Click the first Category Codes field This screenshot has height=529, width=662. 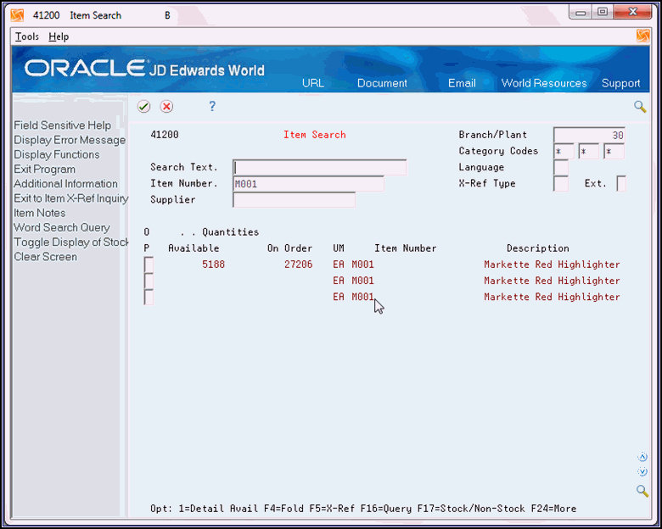[564, 151]
